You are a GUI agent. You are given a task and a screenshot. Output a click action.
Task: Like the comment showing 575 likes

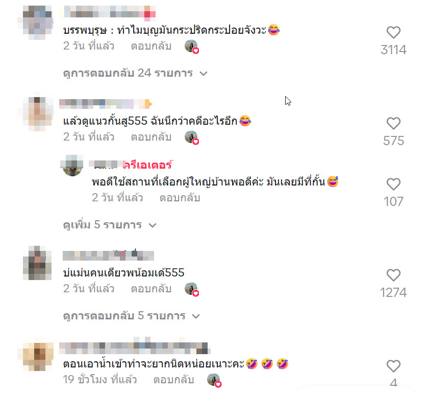[x=393, y=123]
